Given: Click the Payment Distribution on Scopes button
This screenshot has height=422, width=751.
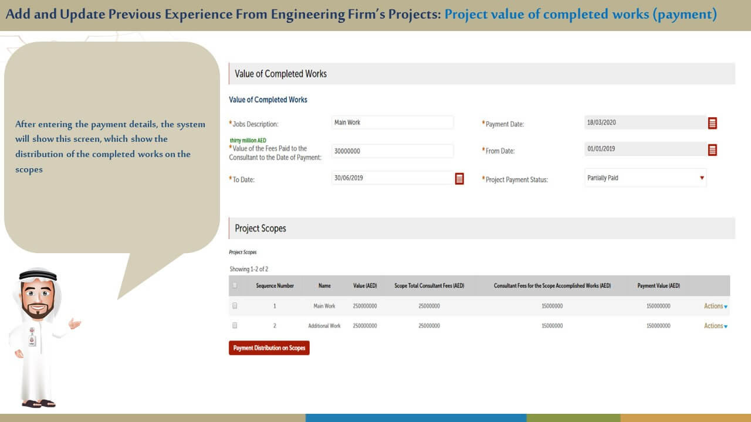Looking at the screenshot, I should click(269, 348).
